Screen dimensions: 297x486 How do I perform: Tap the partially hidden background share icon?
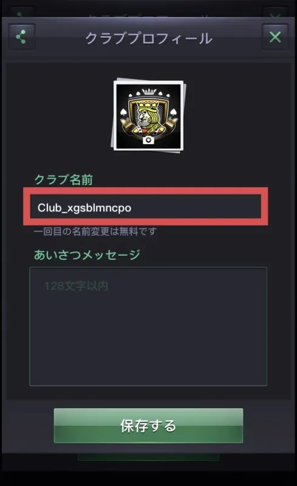(x=21, y=14)
